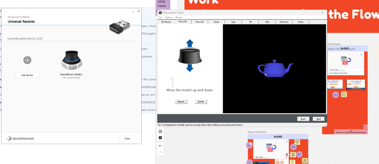Click the undo arrow on whiteboard toolbar
The image size is (379, 164).
point(160,146)
